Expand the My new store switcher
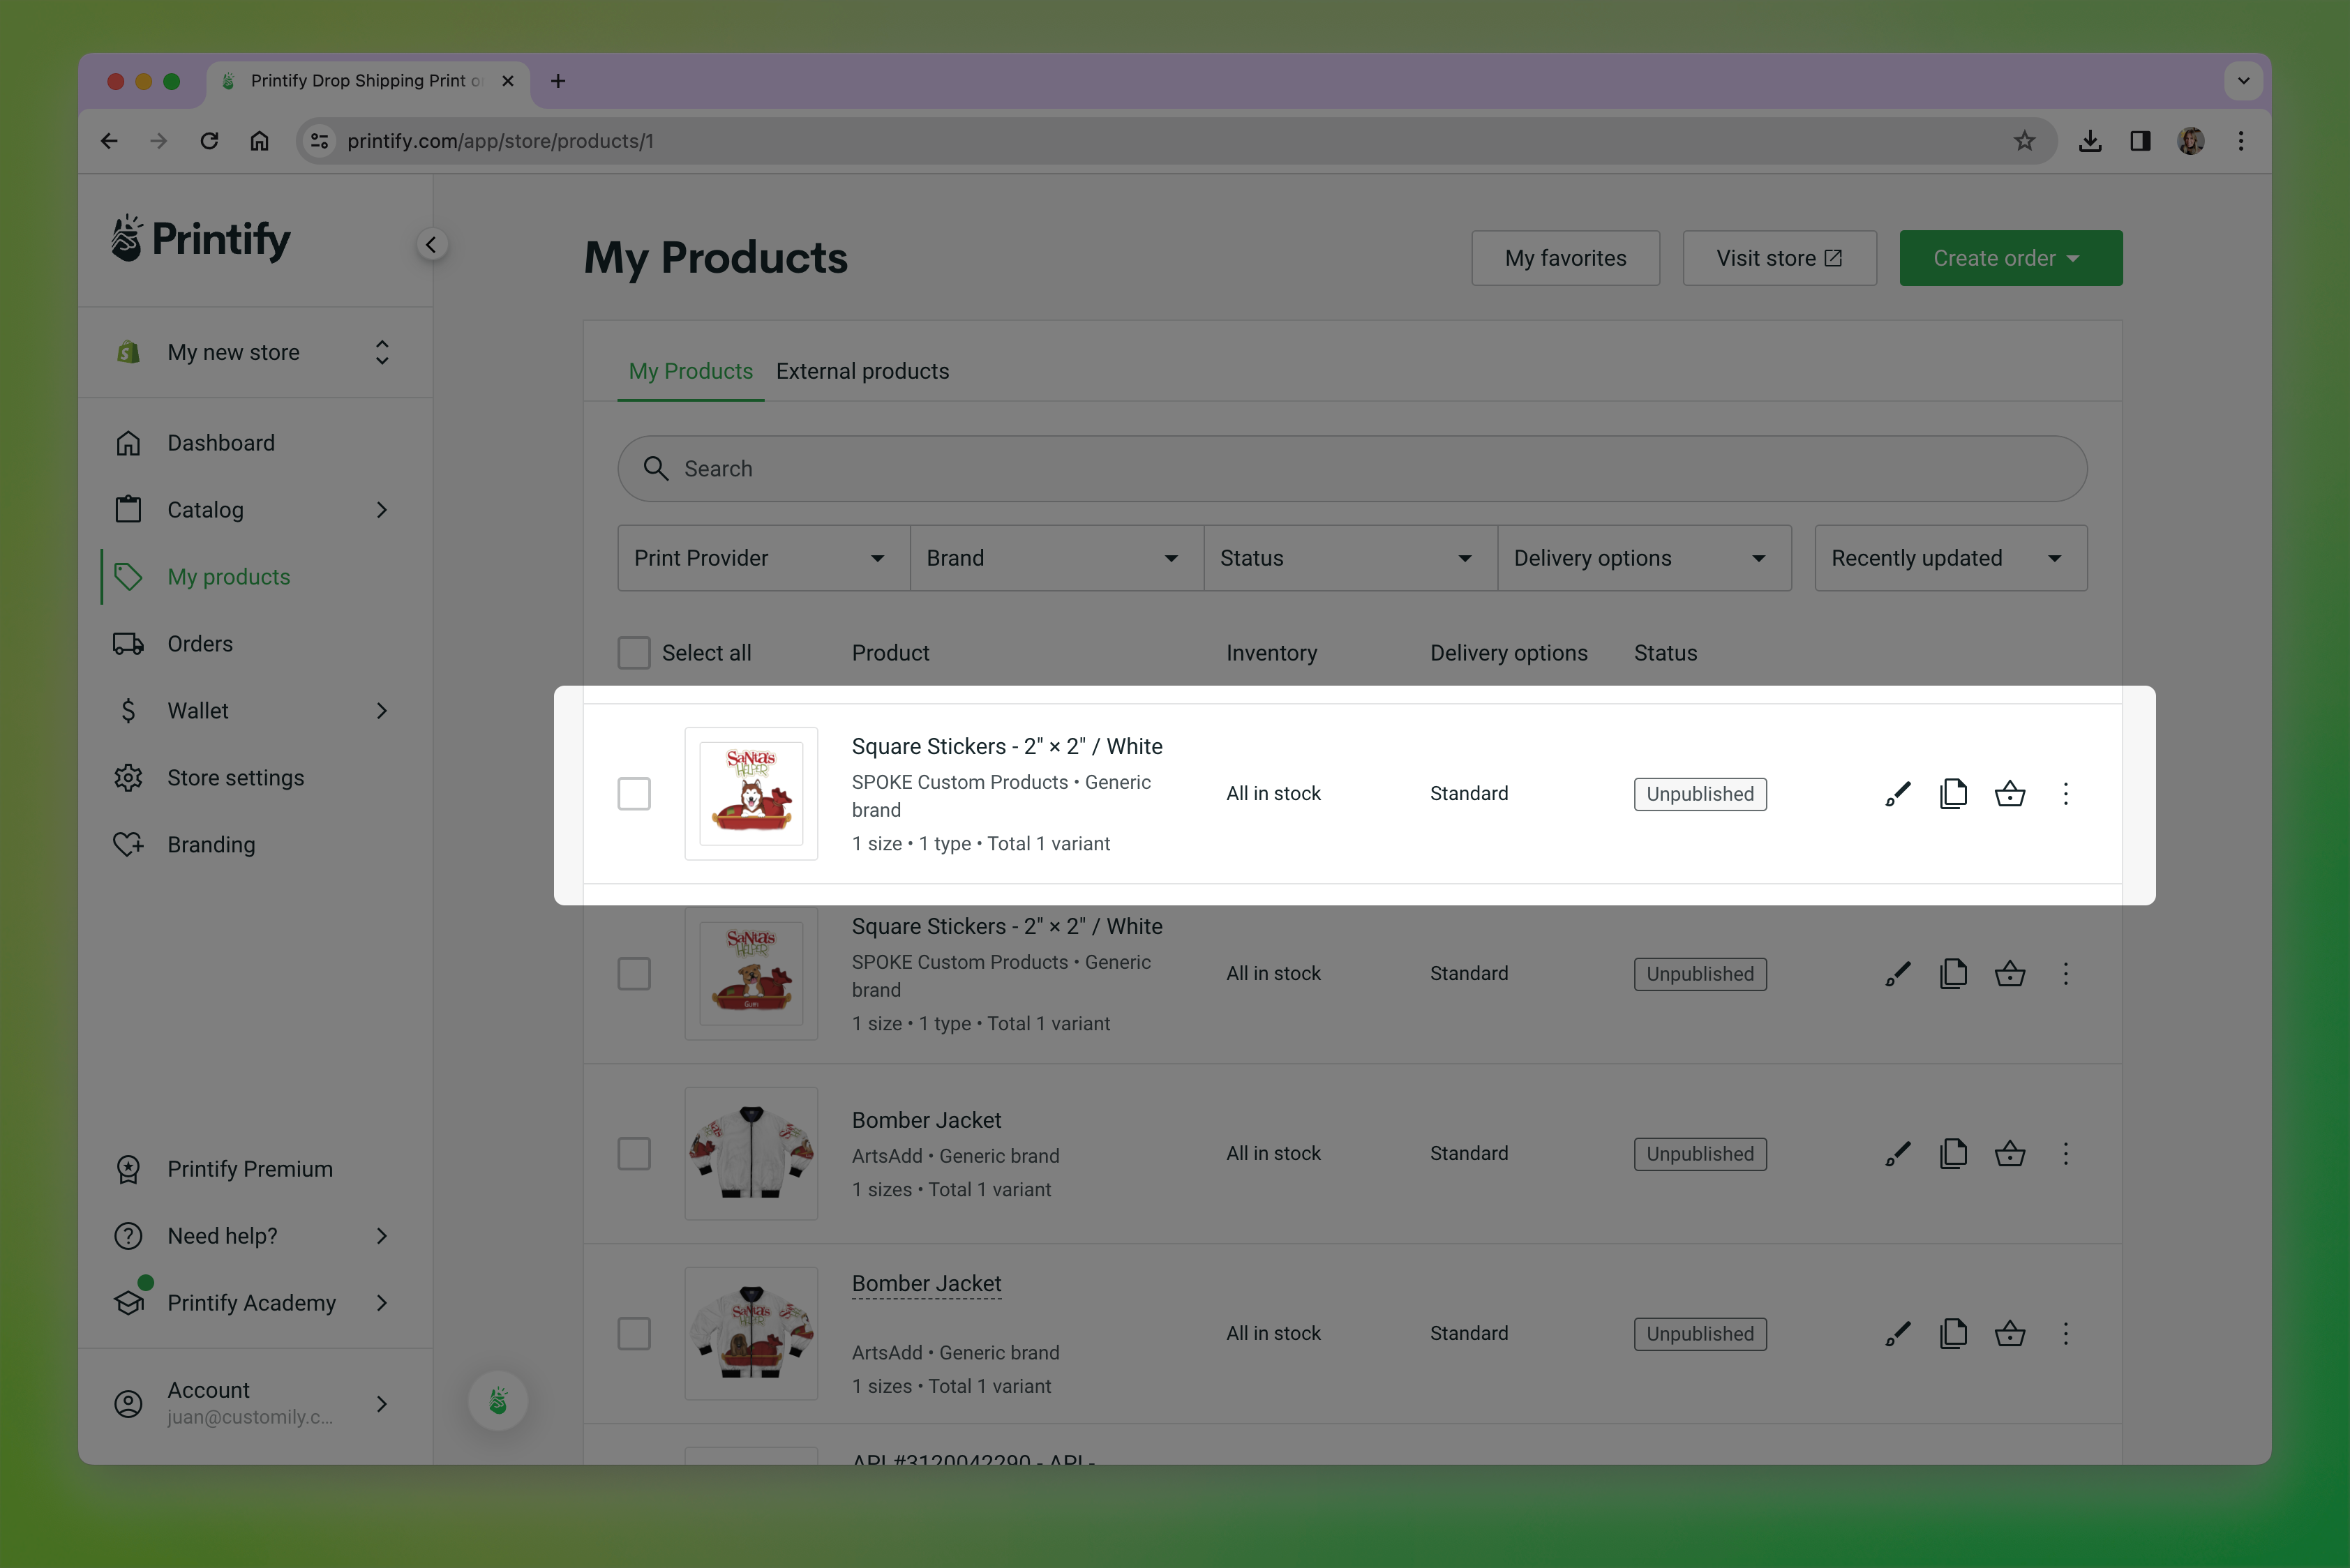2350x1568 pixels. click(381, 352)
